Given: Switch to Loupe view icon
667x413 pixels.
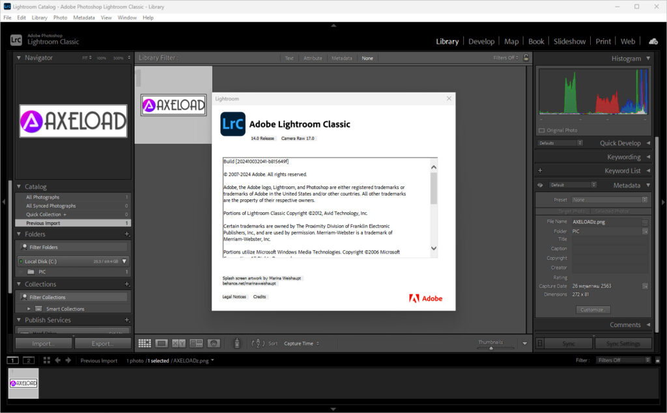Looking at the screenshot, I should 162,343.
